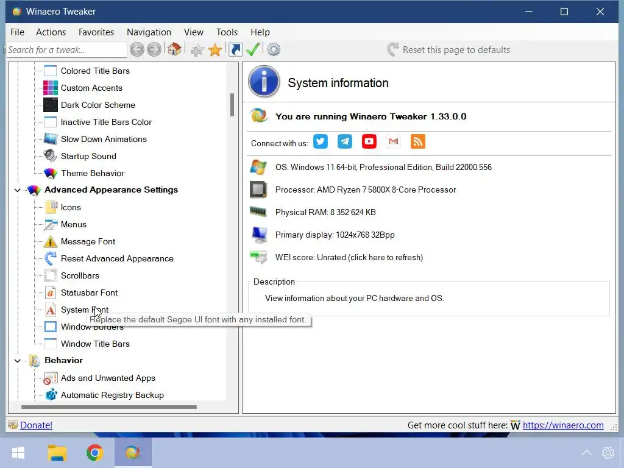624x468 pixels.
Task: Click the Back navigation arrow in toolbar
Action: click(137, 49)
